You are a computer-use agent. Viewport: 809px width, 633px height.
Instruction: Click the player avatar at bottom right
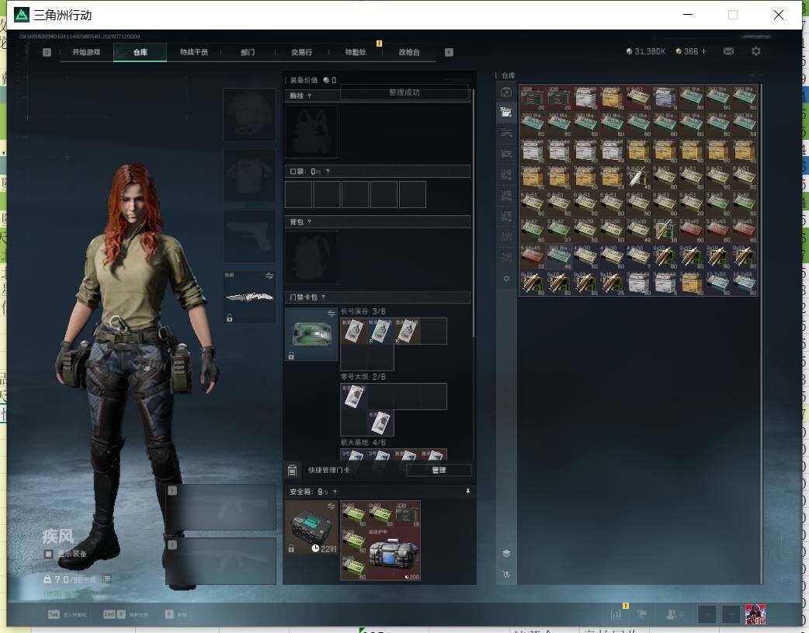point(755,614)
